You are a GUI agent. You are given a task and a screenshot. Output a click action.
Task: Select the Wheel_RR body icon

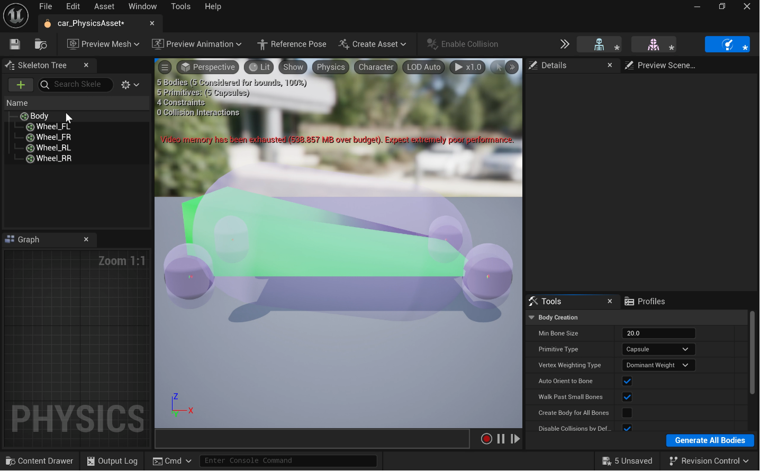[x=31, y=159]
